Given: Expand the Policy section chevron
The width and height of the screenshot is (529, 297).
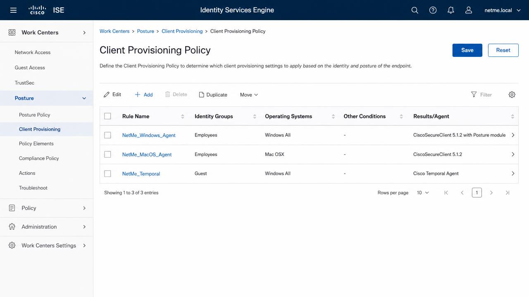Looking at the screenshot, I should tap(84, 208).
